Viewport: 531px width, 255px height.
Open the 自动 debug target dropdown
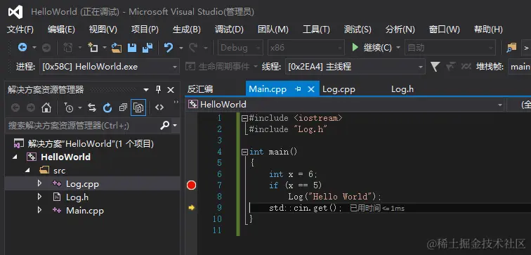450,48
